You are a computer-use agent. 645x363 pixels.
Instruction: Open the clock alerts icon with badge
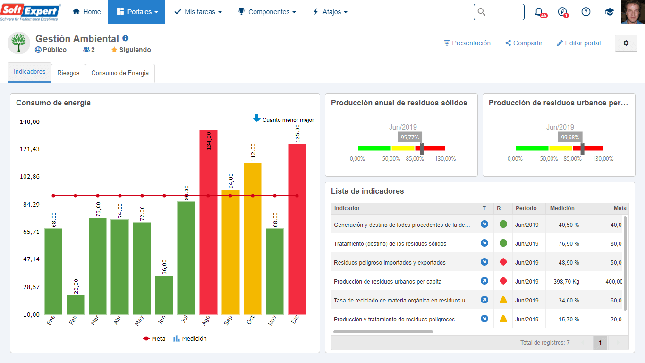pyautogui.click(x=562, y=12)
